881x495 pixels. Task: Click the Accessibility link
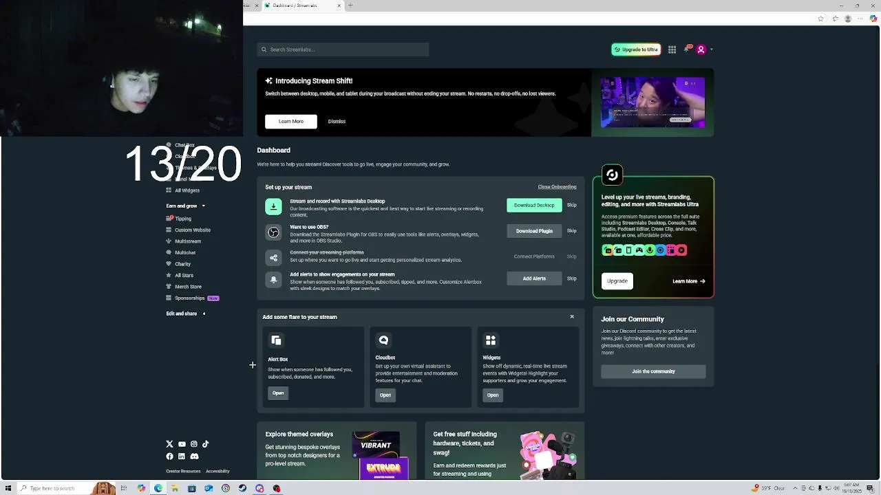coord(217,472)
